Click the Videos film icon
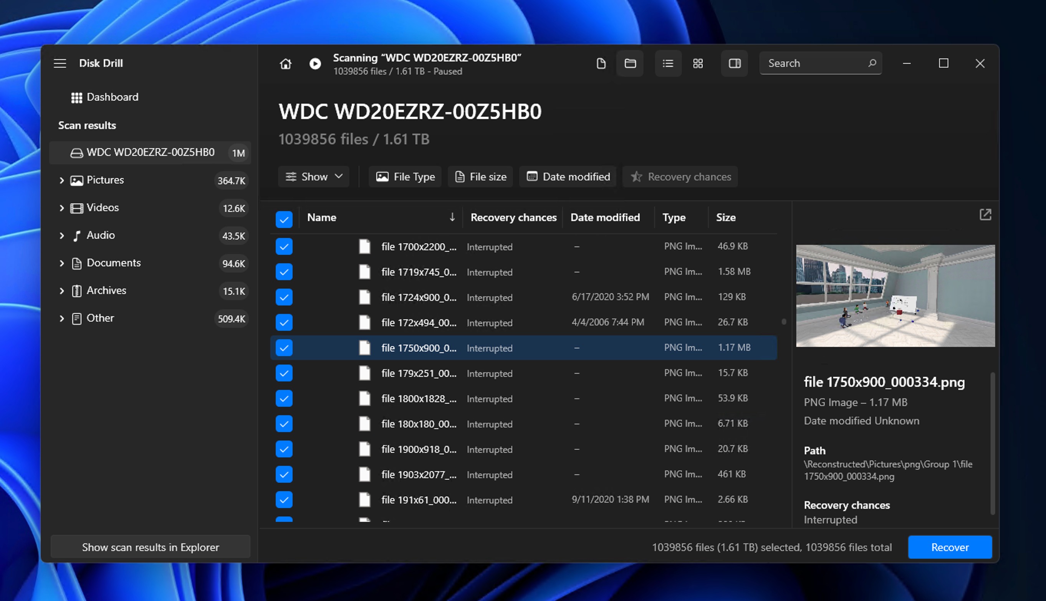 pos(76,208)
